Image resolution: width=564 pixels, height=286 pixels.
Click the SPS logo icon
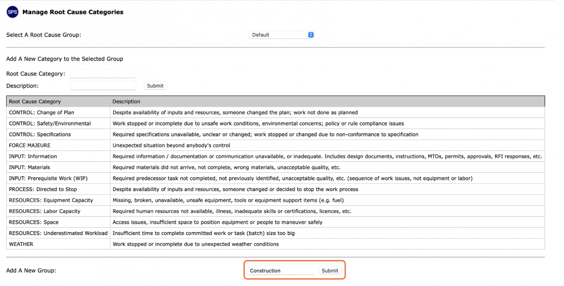[13, 12]
